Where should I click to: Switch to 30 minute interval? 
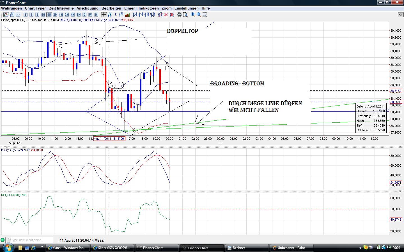click(55, 15)
